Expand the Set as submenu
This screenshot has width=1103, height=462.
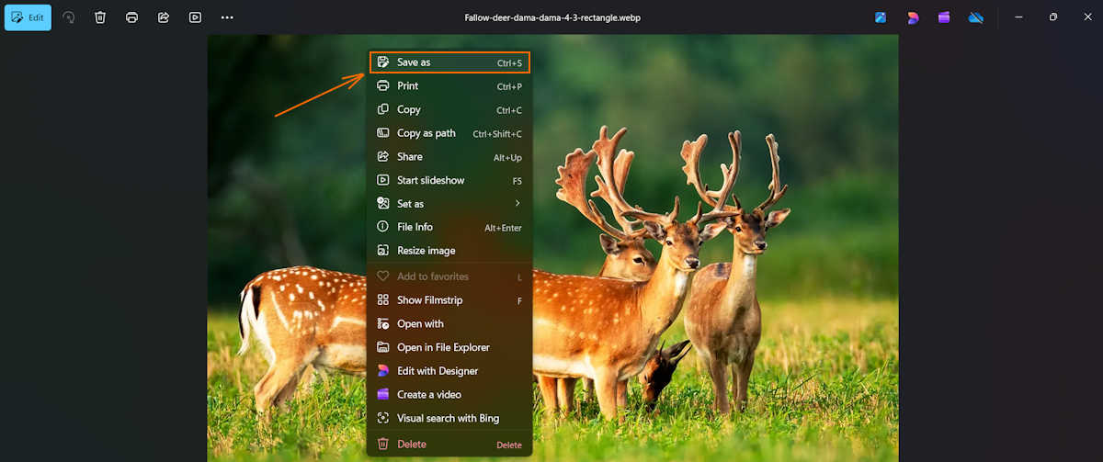pos(449,204)
